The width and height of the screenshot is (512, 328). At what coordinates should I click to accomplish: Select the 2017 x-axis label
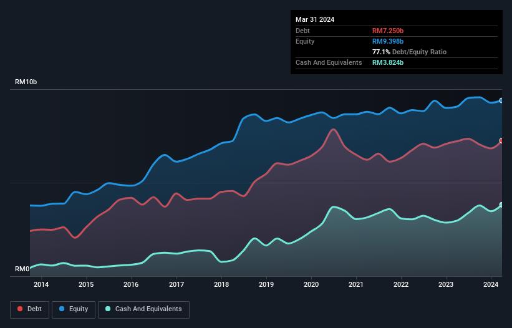176,284
